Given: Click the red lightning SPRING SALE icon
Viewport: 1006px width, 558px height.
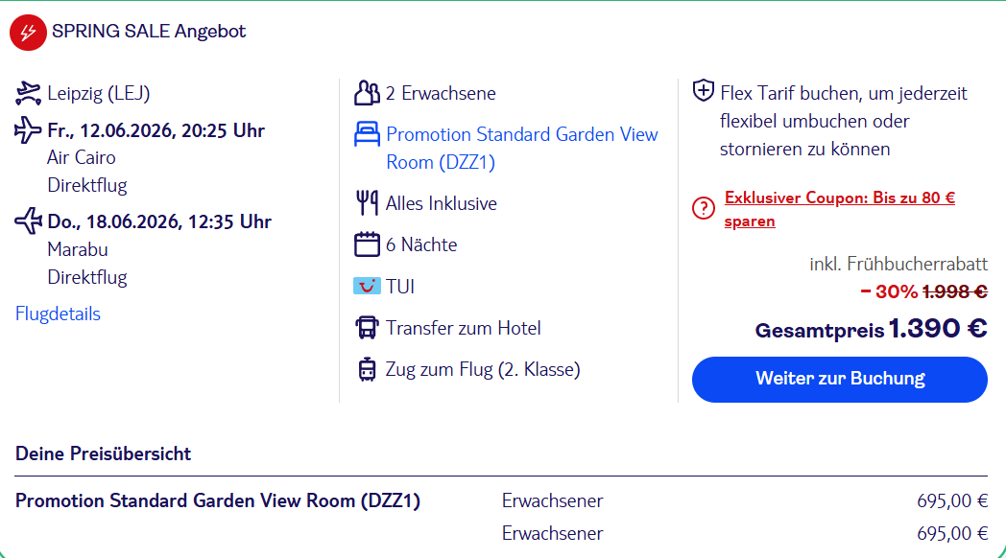Looking at the screenshot, I should [28, 32].
